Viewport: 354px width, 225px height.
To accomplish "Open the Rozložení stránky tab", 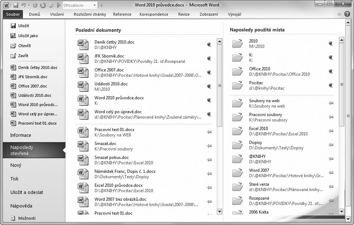I will pyautogui.click(x=90, y=14).
